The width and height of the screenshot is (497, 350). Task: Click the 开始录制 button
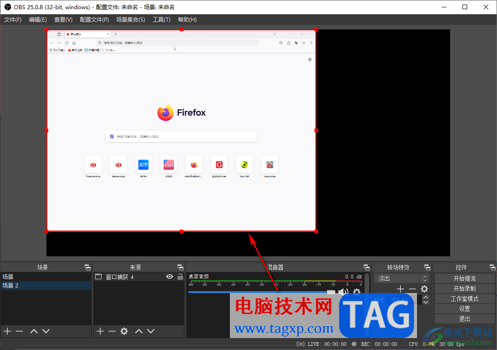pyautogui.click(x=465, y=288)
